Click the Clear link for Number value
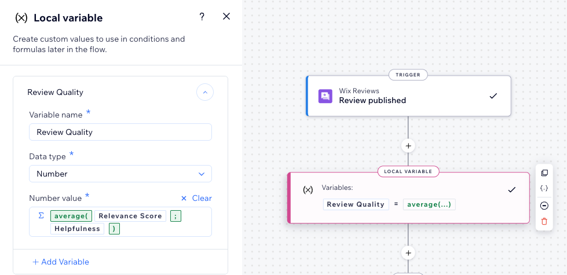 196,198
